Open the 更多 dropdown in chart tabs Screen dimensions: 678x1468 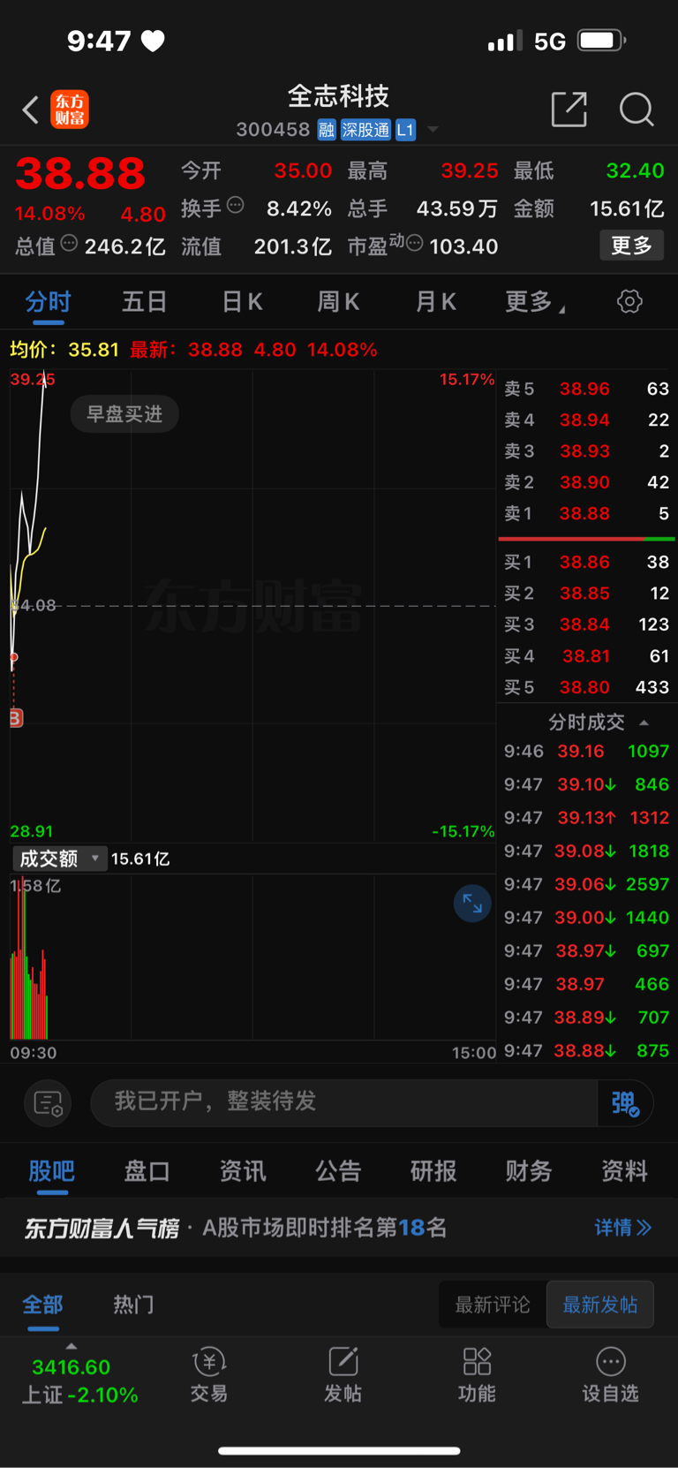(535, 302)
